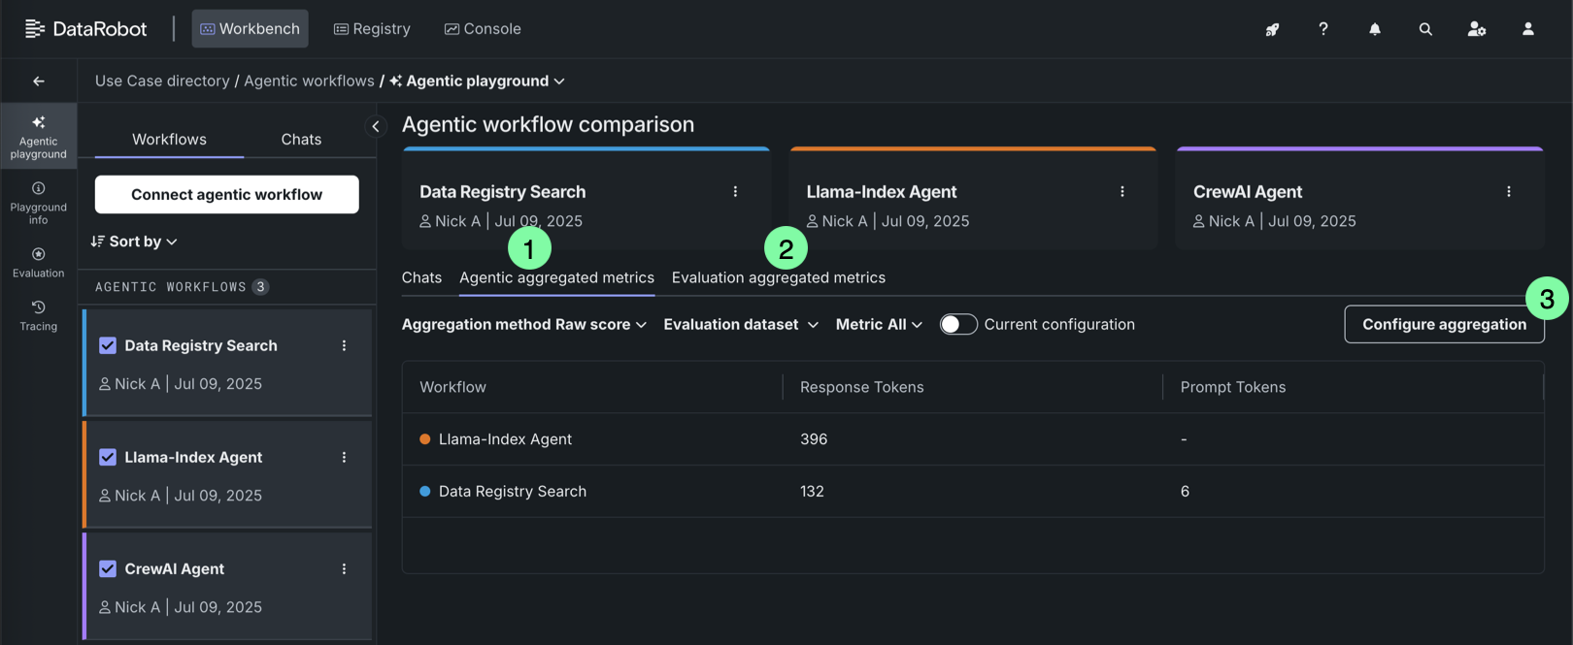This screenshot has width=1573, height=645.
Task: Open Playground info in the sidebar
Action: pyautogui.click(x=38, y=203)
